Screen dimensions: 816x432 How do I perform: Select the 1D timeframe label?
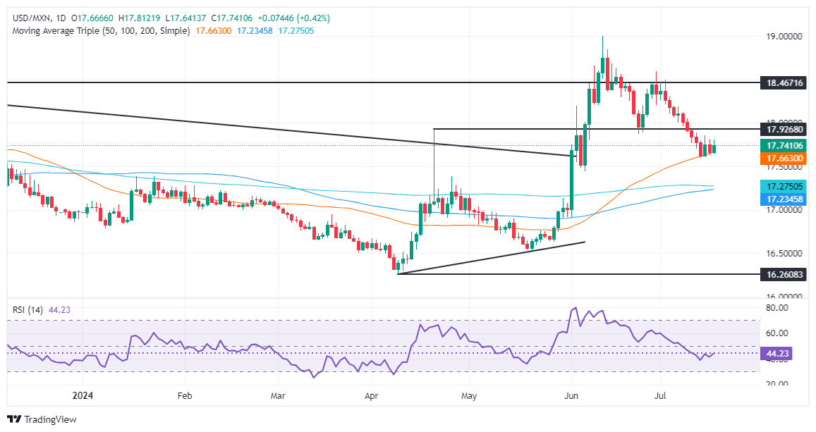pyautogui.click(x=61, y=18)
